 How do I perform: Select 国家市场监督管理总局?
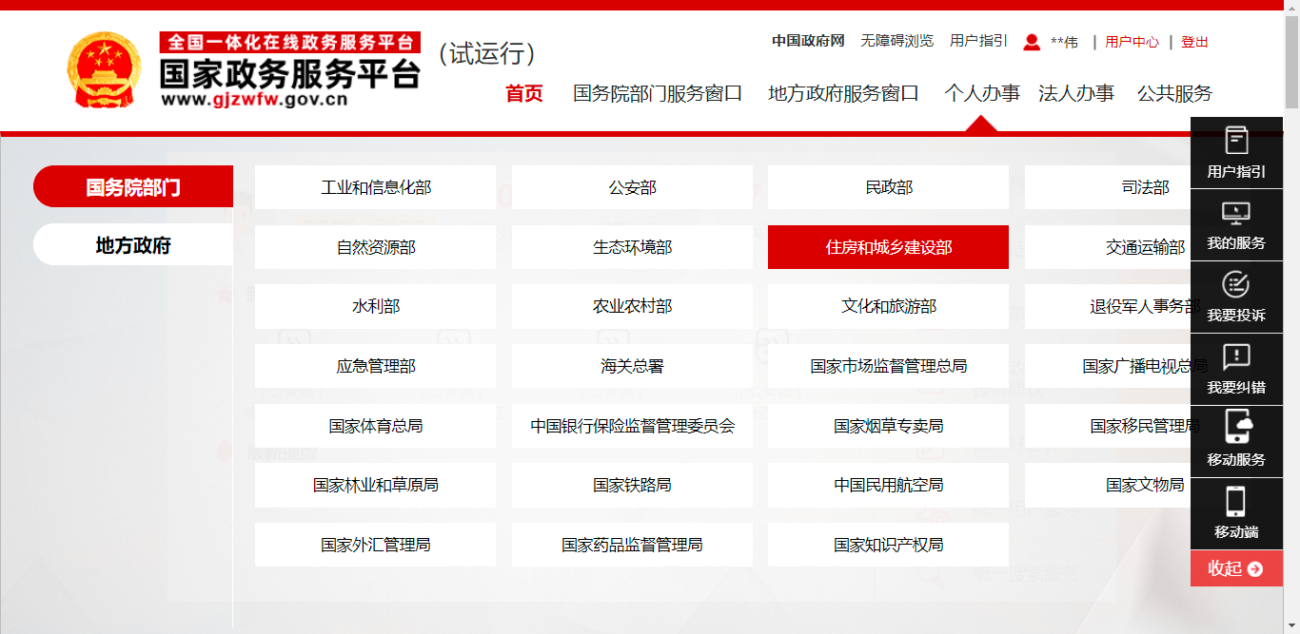tap(888, 366)
